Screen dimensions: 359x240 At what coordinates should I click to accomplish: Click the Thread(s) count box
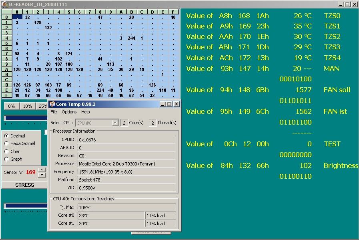[x=152, y=123]
